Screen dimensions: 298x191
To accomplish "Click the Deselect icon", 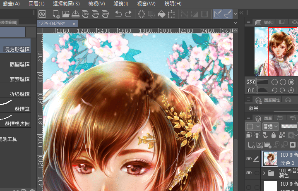I will click(184, 14).
